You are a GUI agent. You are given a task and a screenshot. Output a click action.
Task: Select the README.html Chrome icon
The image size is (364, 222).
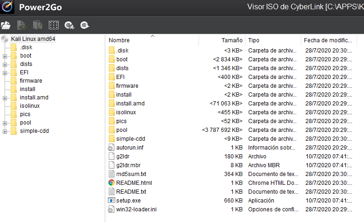[x=112, y=183]
